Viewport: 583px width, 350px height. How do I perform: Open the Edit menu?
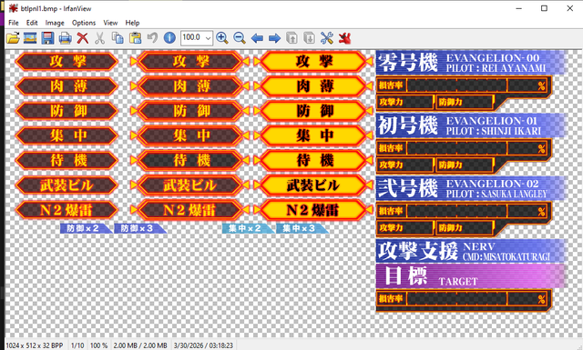coord(32,23)
